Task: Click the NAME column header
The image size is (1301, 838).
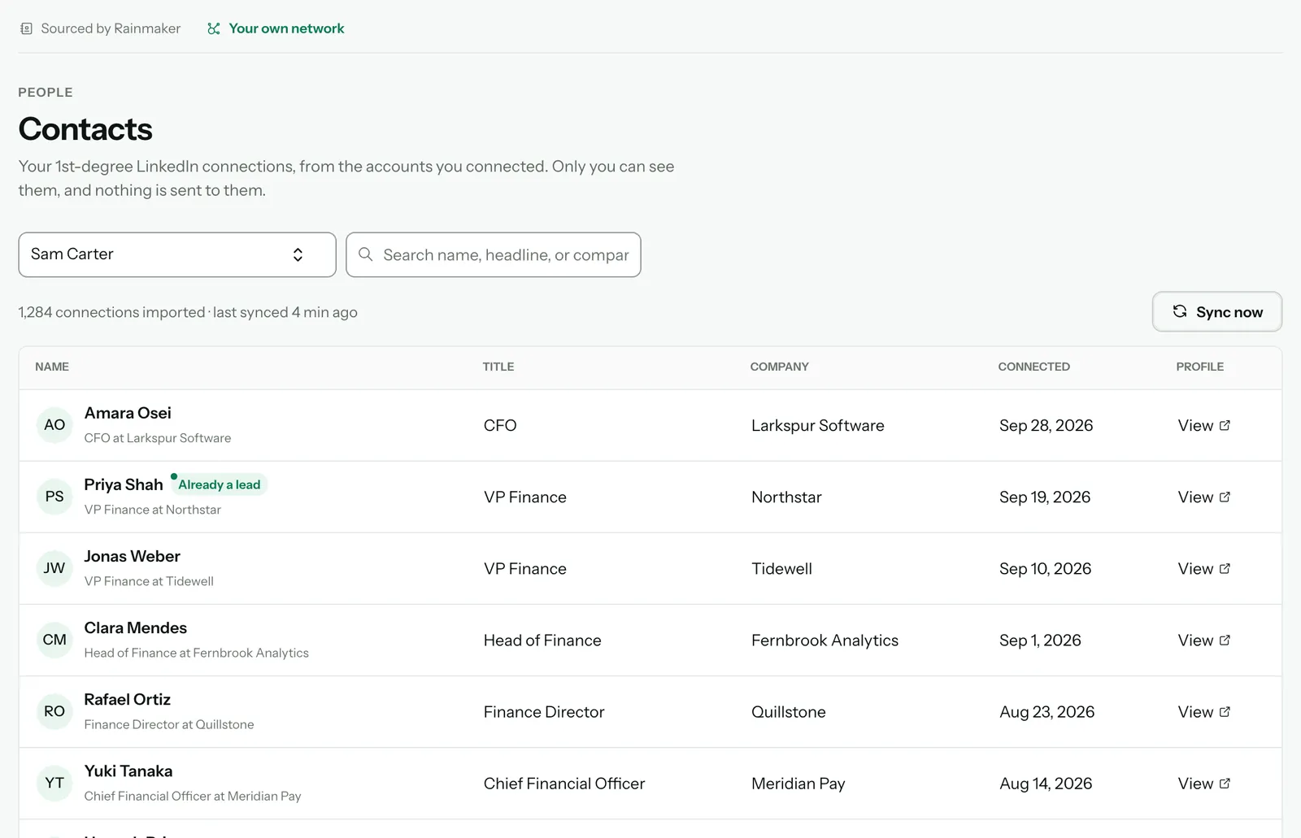Action: click(52, 367)
